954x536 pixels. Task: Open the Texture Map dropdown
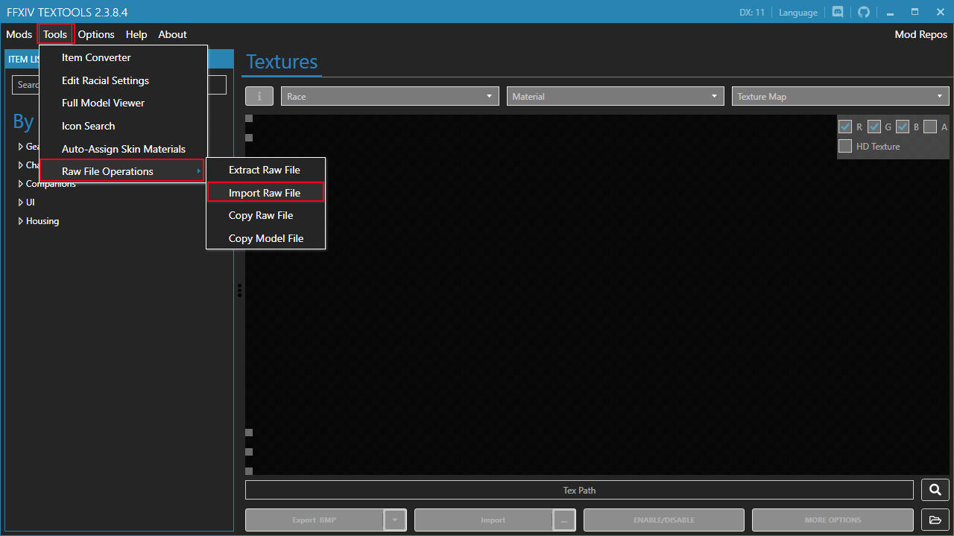coord(839,96)
